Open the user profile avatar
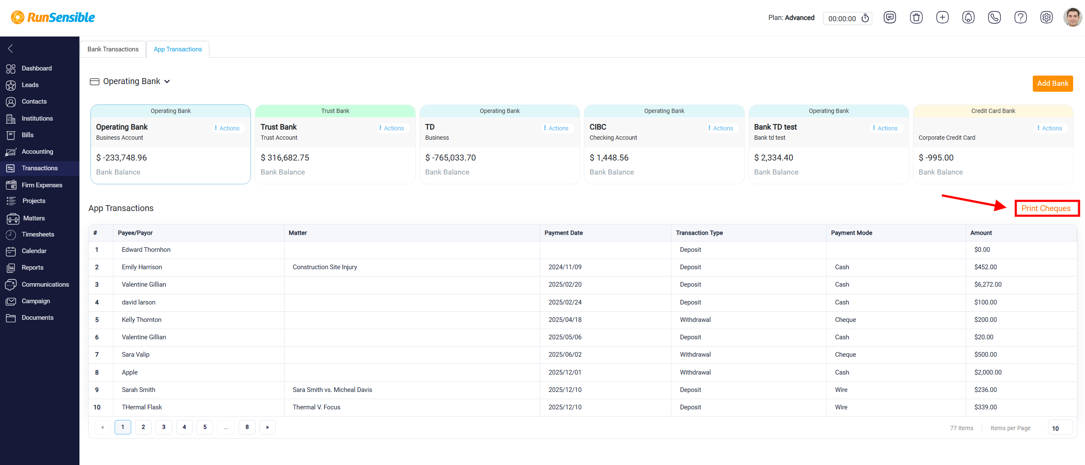Viewport: 1085px width, 465px height. [1072, 17]
